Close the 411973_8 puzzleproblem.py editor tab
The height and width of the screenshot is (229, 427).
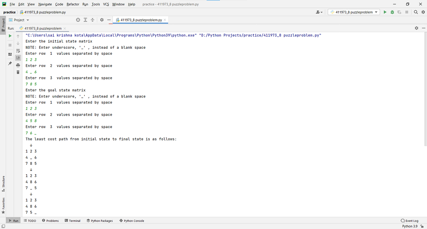pos(165,20)
